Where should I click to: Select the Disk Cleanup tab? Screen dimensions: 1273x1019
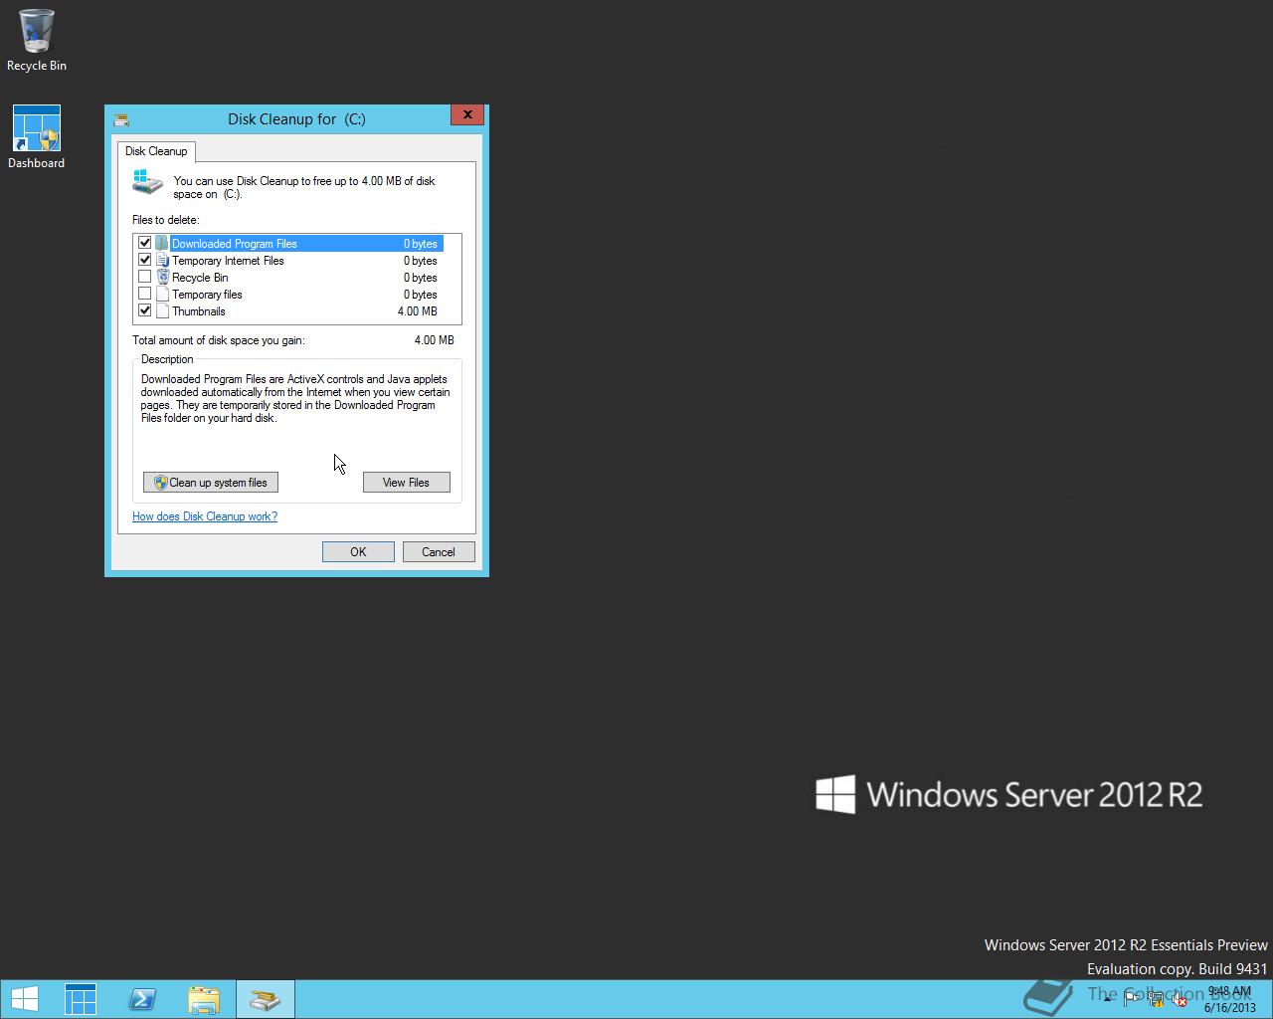pos(156,151)
